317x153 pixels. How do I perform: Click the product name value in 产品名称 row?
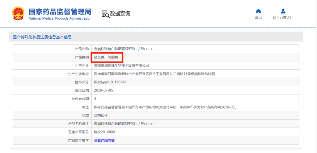[x=124, y=49]
